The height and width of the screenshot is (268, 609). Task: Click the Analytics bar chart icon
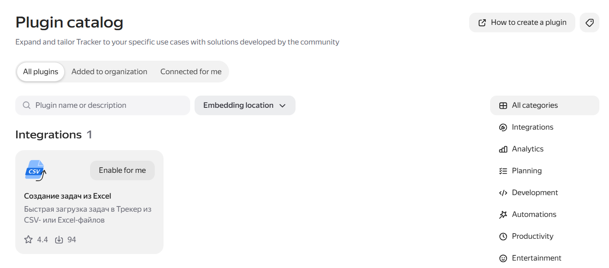coord(503,149)
